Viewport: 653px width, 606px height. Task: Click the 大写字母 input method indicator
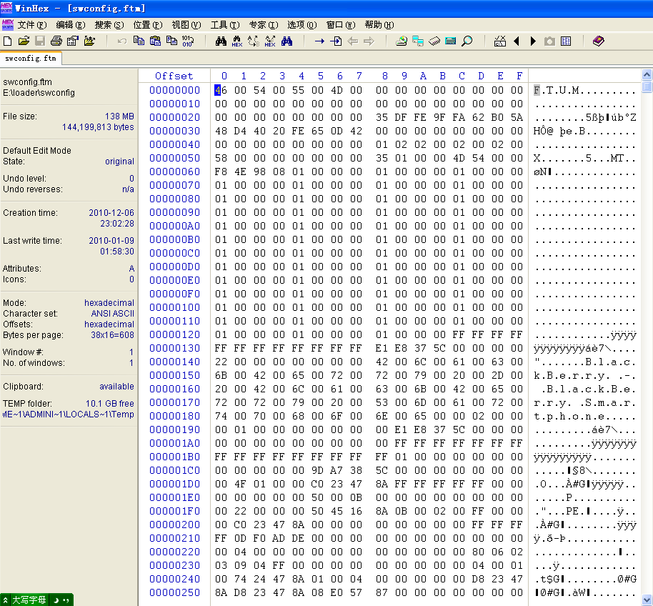coord(29,600)
